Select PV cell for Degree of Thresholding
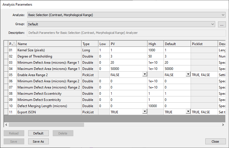229x148 pixels. coord(128,56)
